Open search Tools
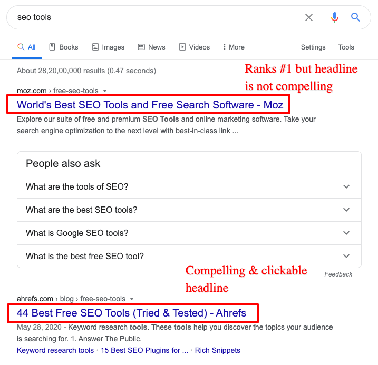 click(x=346, y=47)
